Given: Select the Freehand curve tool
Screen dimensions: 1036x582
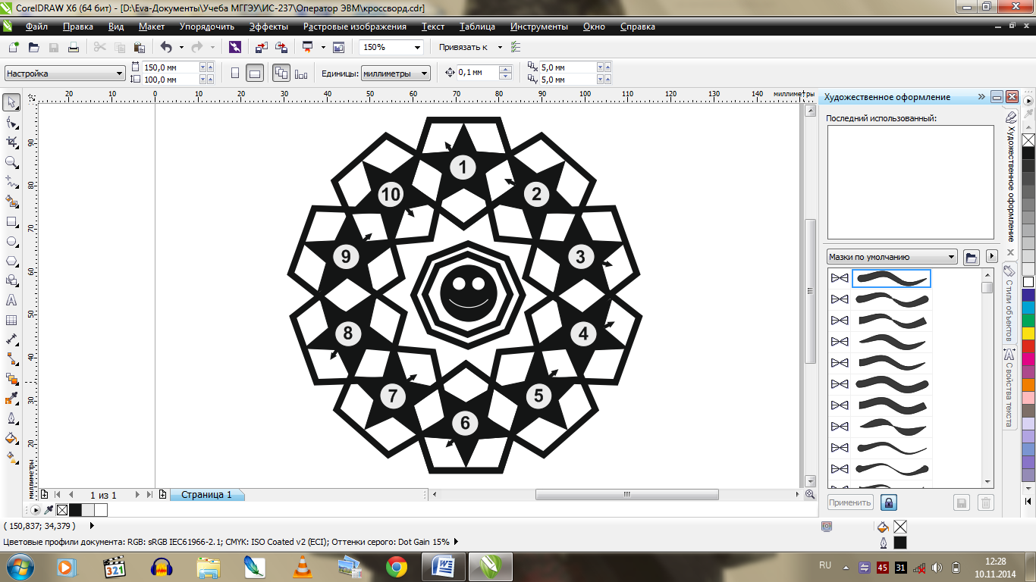Looking at the screenshot, I should coord(11,182).
